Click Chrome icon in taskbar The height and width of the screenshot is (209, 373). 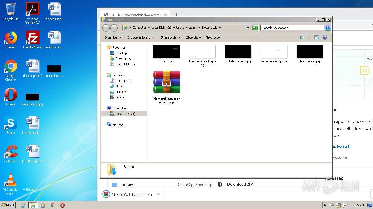click(x=52, y=205)
